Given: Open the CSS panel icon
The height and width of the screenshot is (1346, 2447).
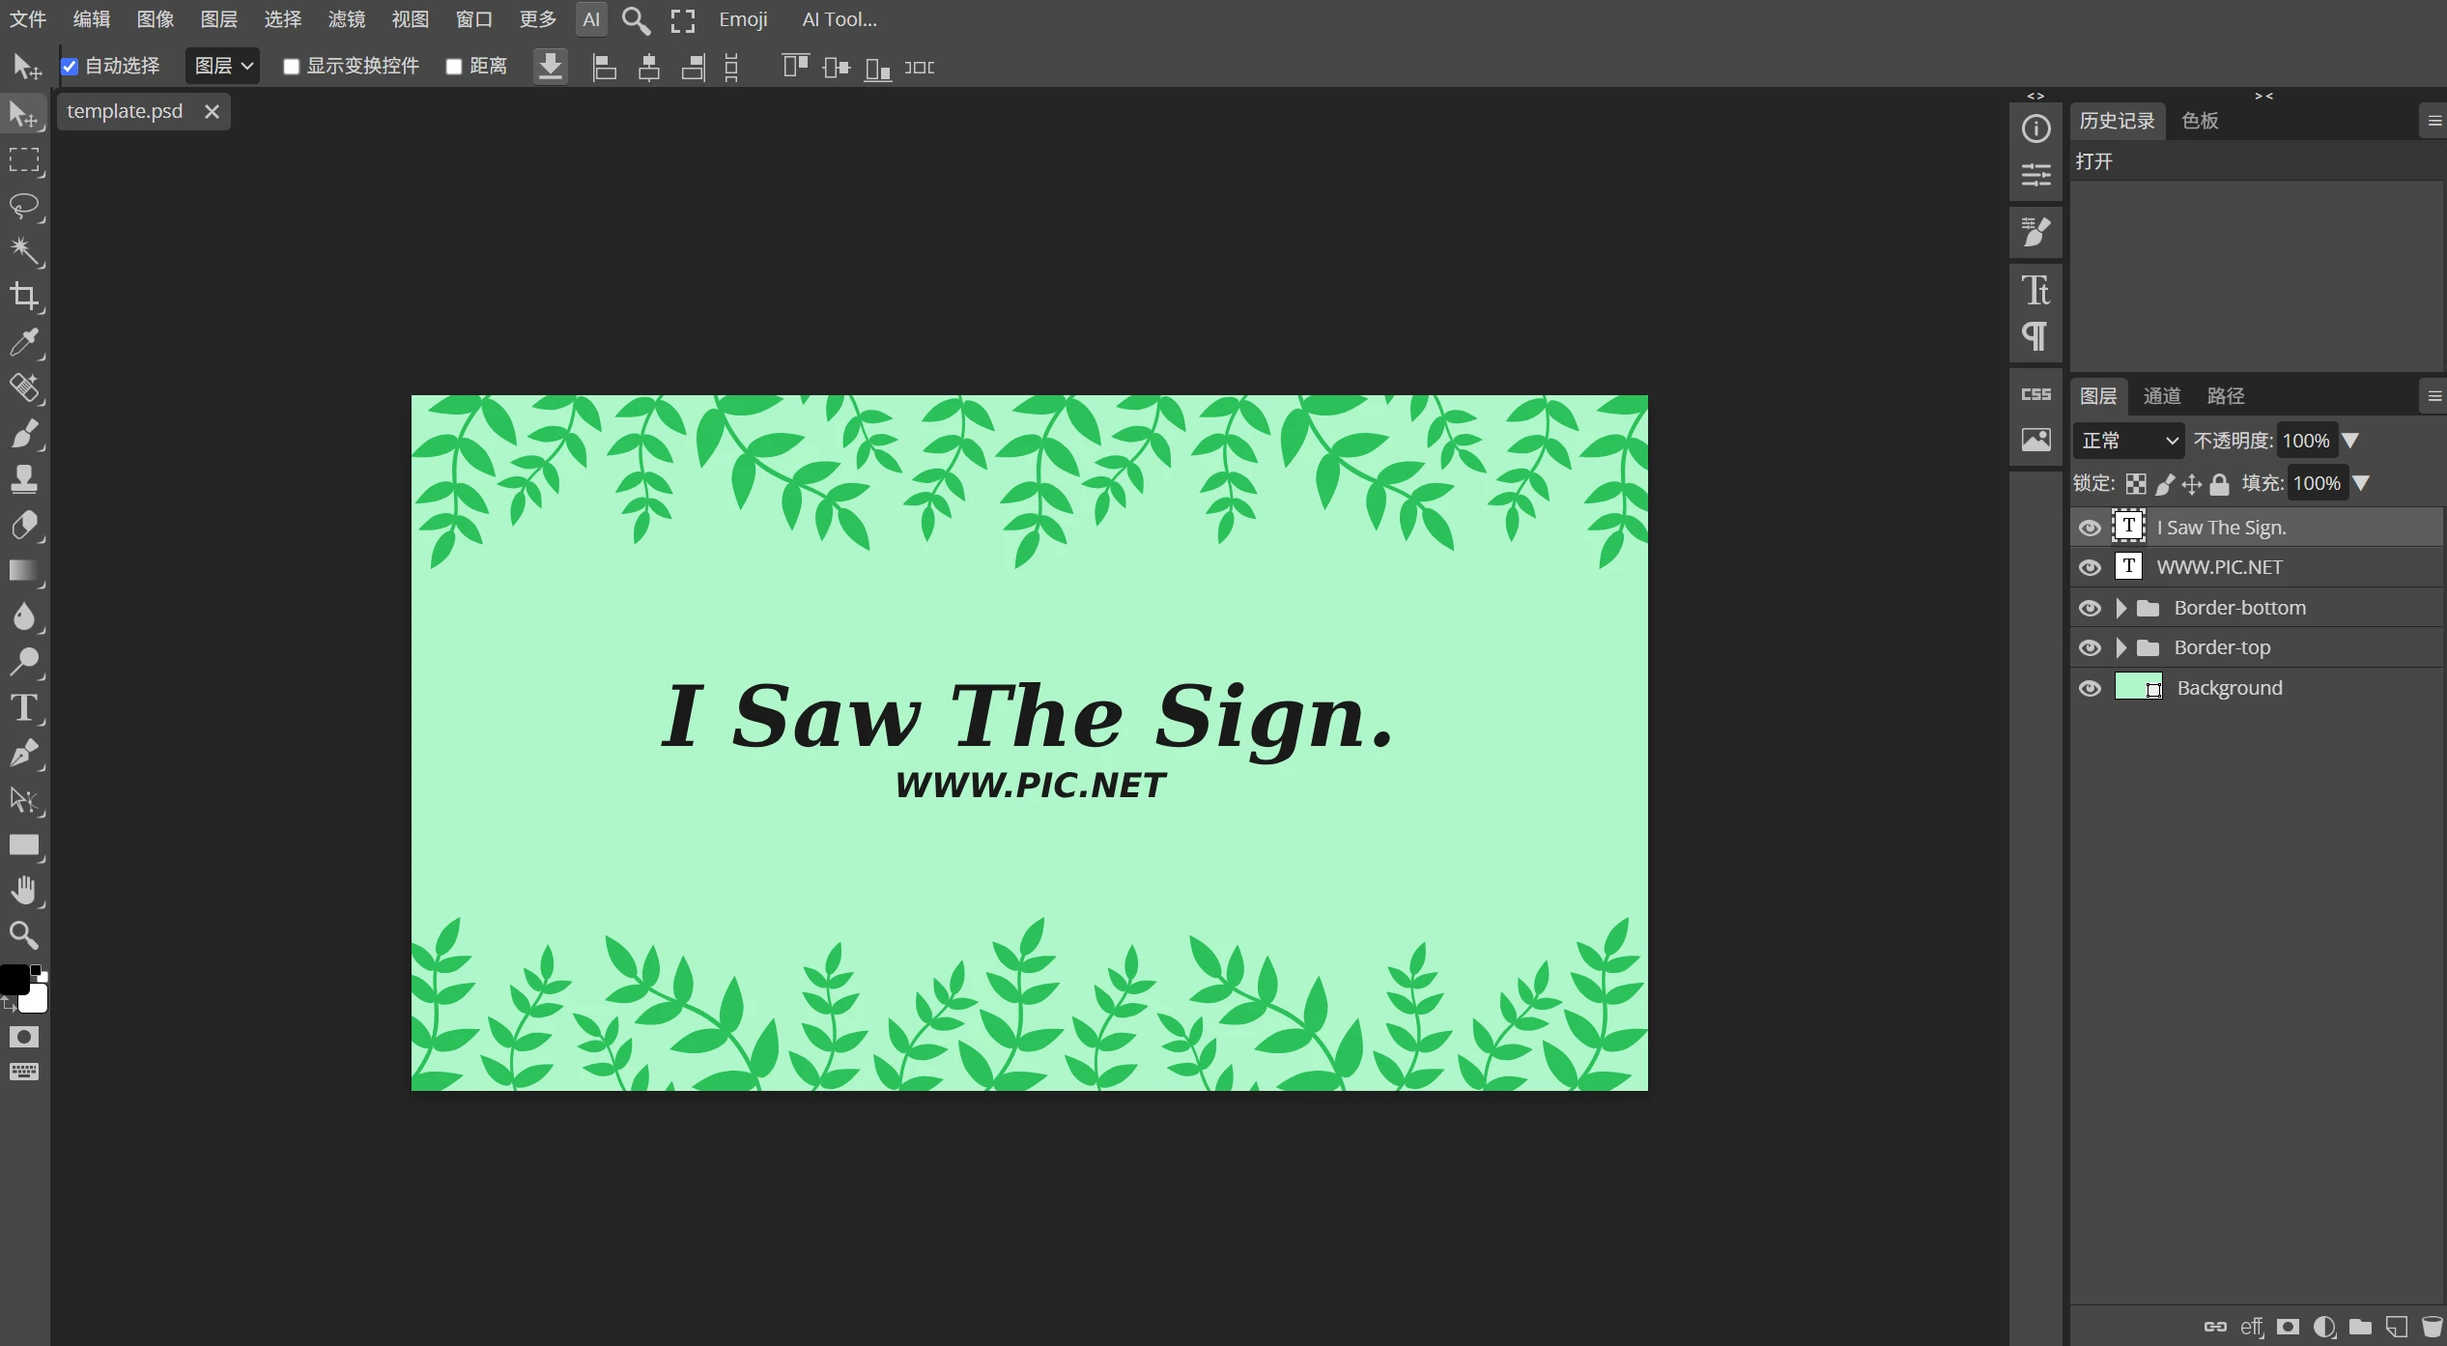Looking at the screenshot, I should [2035, 394].
